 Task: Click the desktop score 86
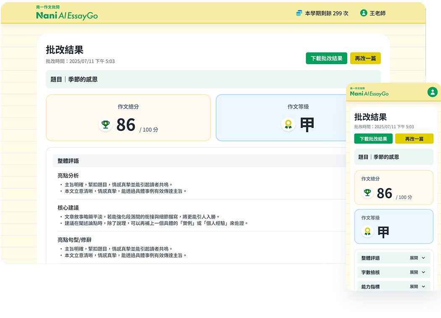point(126,125)
